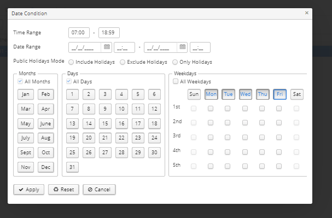The height and width of the screenshot is (218, 332).
Task: Toggle the Sun weekday button
Action: point(194,94)
